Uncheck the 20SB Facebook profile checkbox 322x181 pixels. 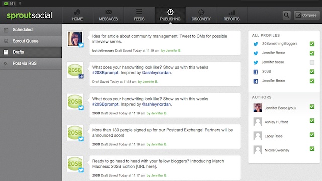tap(312, 72)
